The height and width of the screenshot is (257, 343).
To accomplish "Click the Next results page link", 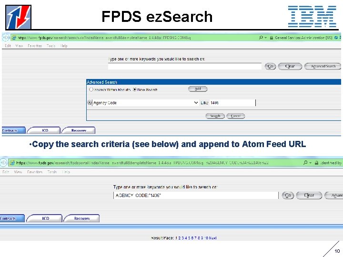I will 212,238.
